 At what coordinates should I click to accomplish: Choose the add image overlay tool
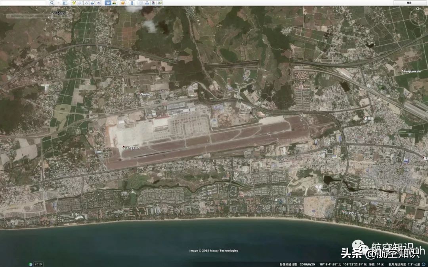point(92,3)
